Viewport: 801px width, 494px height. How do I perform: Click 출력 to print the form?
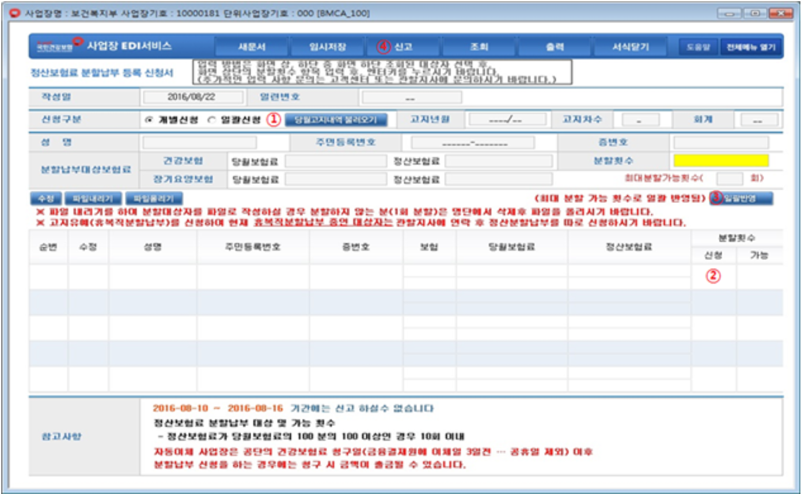pos(555,47)
